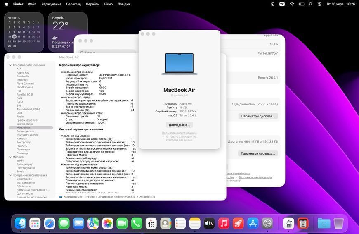This screenshot has width=359, height=234.
Task: Open the Червень calendar widget
Action: (24, 32)
